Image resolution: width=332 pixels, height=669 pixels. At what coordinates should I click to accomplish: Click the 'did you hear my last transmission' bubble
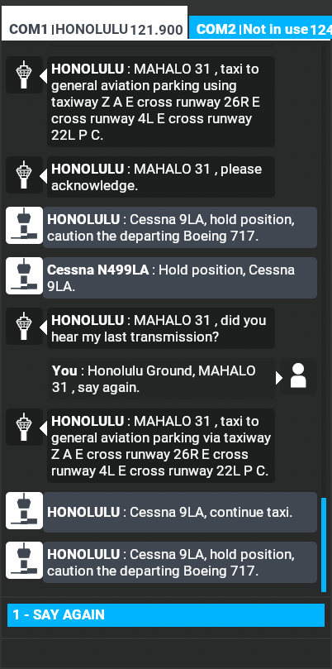(x=161, y=328)
